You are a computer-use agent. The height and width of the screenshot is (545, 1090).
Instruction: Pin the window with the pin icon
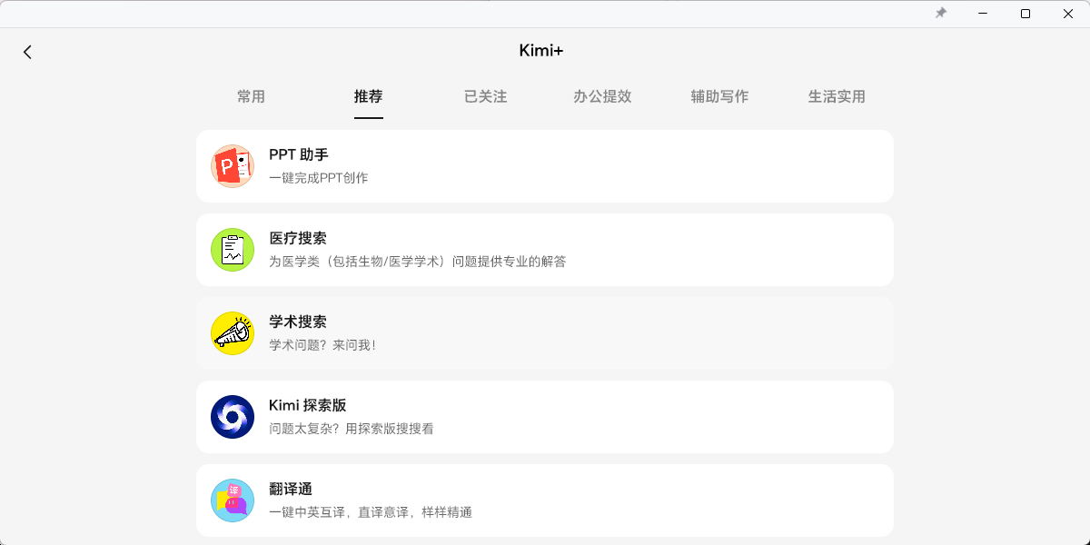(941, 14)
